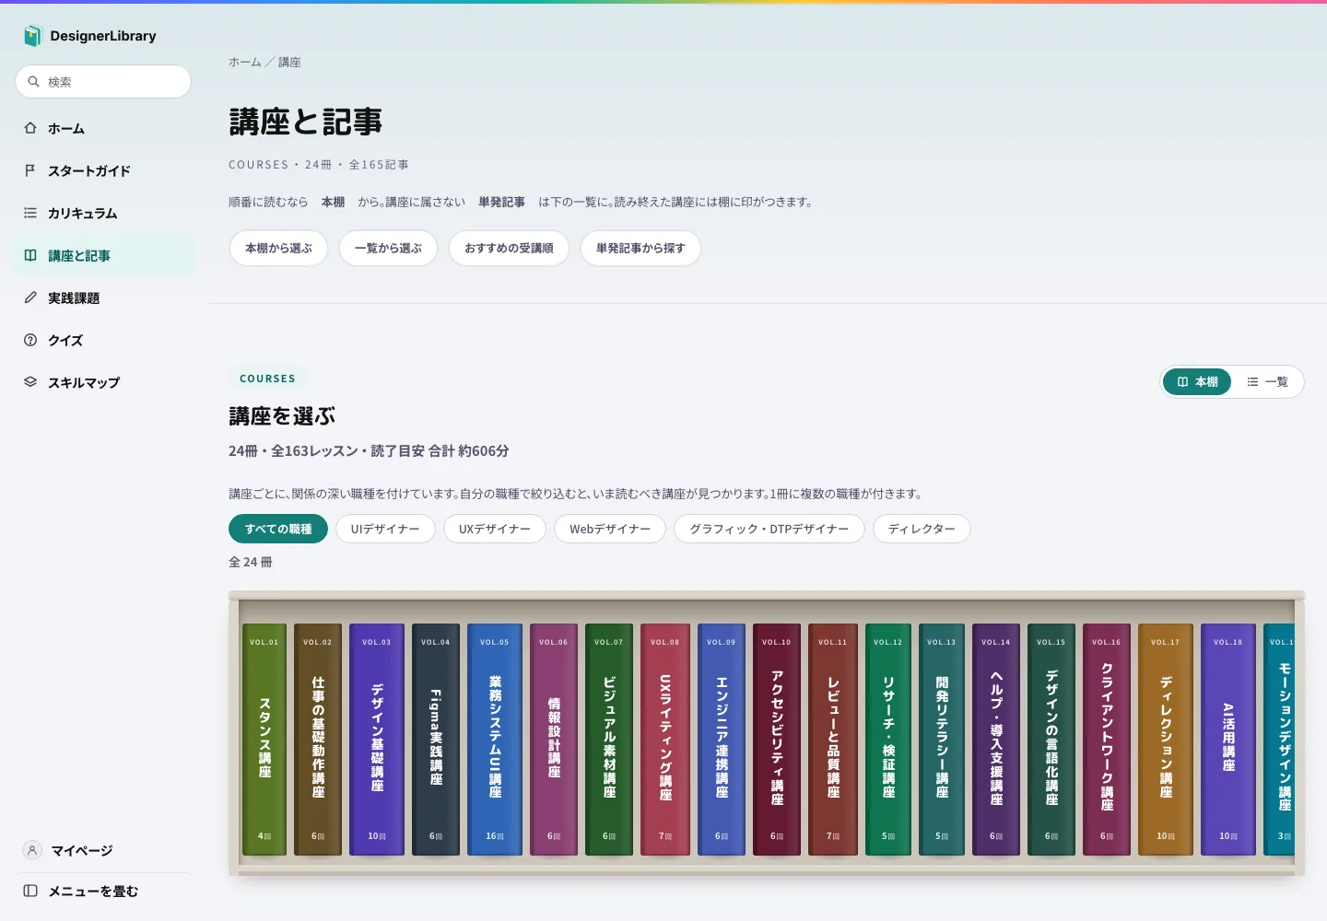The image size is (1327, 921).
Task: Click the クイズ question mark icon
Action: coord(30,340)
